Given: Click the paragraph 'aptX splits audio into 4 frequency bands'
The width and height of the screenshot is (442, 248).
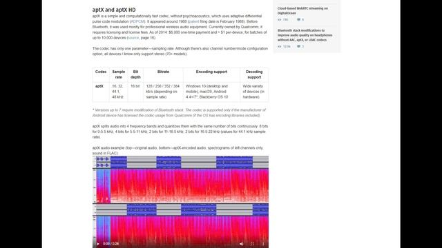Looking at the screenshot, I should coord(180,132).
